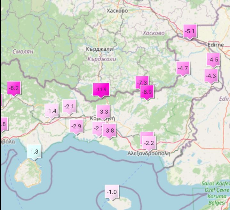The width and height of the screenshot is (230, 210).
Task: Click the -11.9 temperature marker
Action: (x=101, y=89)
